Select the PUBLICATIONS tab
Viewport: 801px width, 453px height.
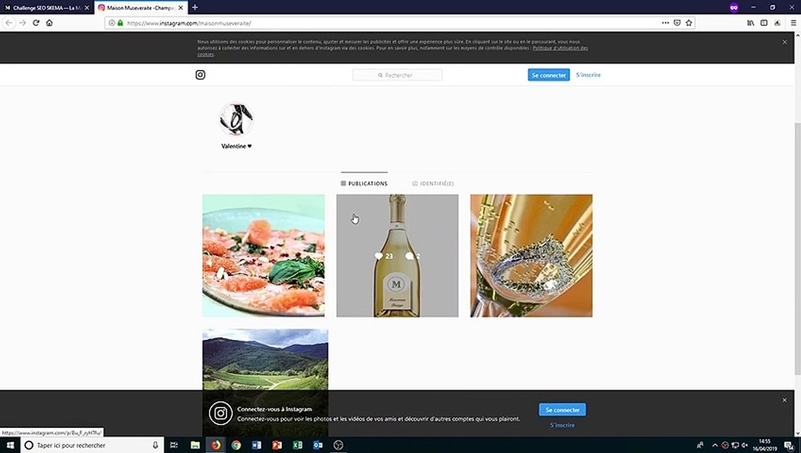tap(364, 183)
